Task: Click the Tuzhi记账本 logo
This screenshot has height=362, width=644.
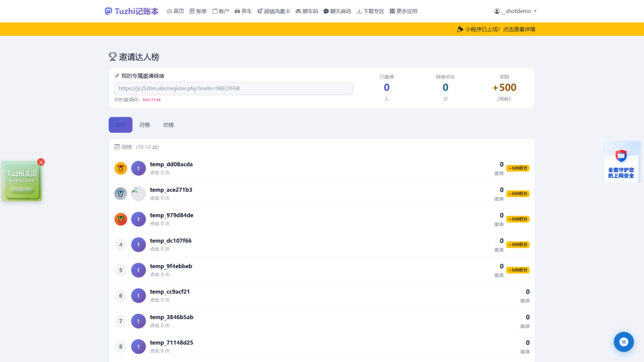Action: pyautogui.click(x=131, y=11)
